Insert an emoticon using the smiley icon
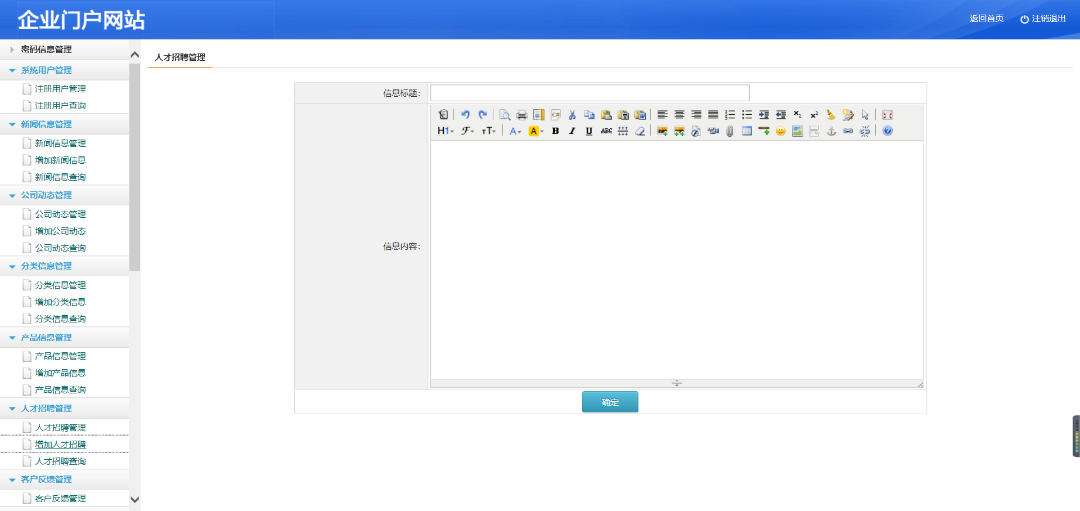Viewport: 1080px width, 511px height. pos(780,131)
